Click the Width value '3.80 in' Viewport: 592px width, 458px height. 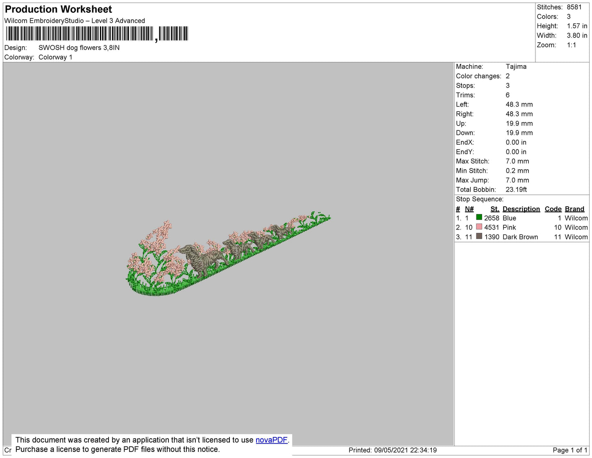pyautogui.click(x=577, y=35)
